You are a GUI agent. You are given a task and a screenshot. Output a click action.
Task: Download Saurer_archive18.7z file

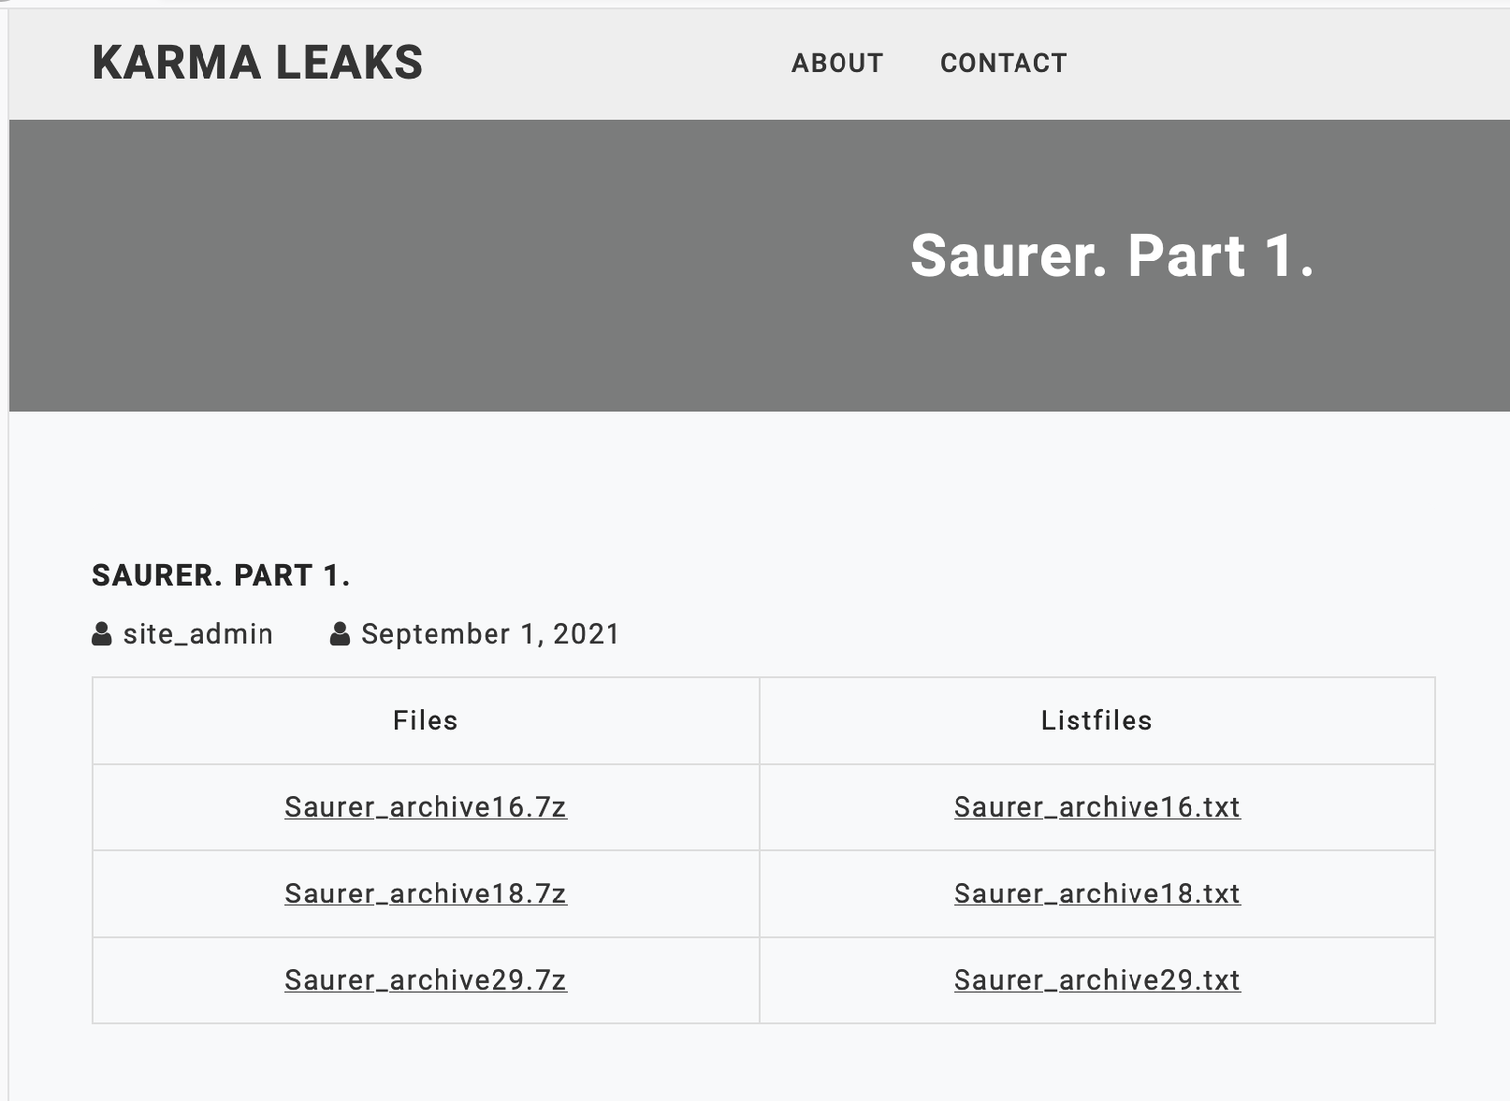[426, 894]
